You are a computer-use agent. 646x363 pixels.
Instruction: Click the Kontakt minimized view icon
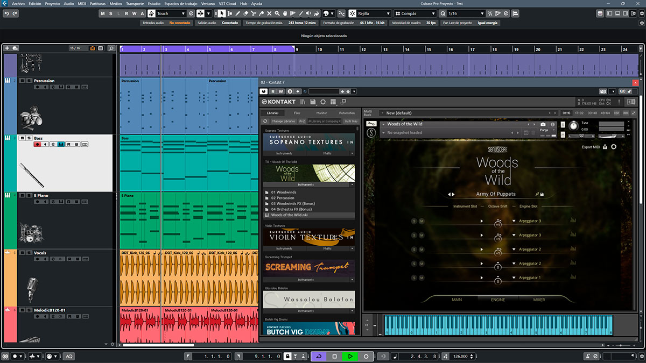pyautogui.click(x=343, y=101)
